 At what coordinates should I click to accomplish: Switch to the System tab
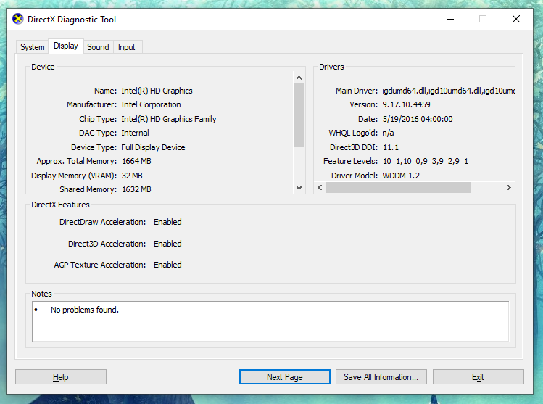(32, 47)
